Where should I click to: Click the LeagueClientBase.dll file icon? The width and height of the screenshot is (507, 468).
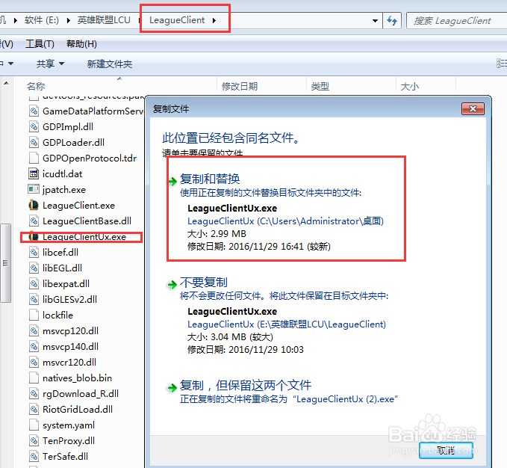point(34,221)
